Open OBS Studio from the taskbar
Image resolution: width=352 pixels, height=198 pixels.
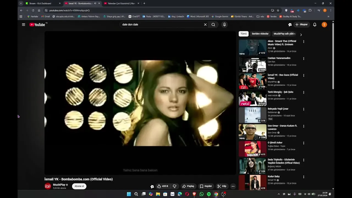point(223,194)
